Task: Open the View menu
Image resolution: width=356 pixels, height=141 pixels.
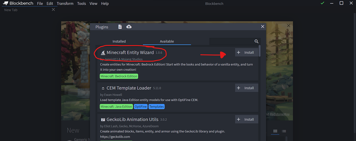Action: tap(93, 4)
